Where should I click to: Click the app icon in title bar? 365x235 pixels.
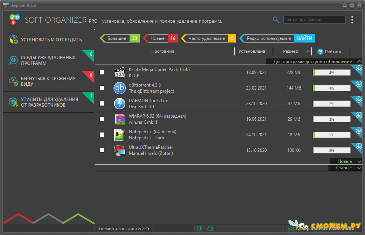tap(6, 5)
